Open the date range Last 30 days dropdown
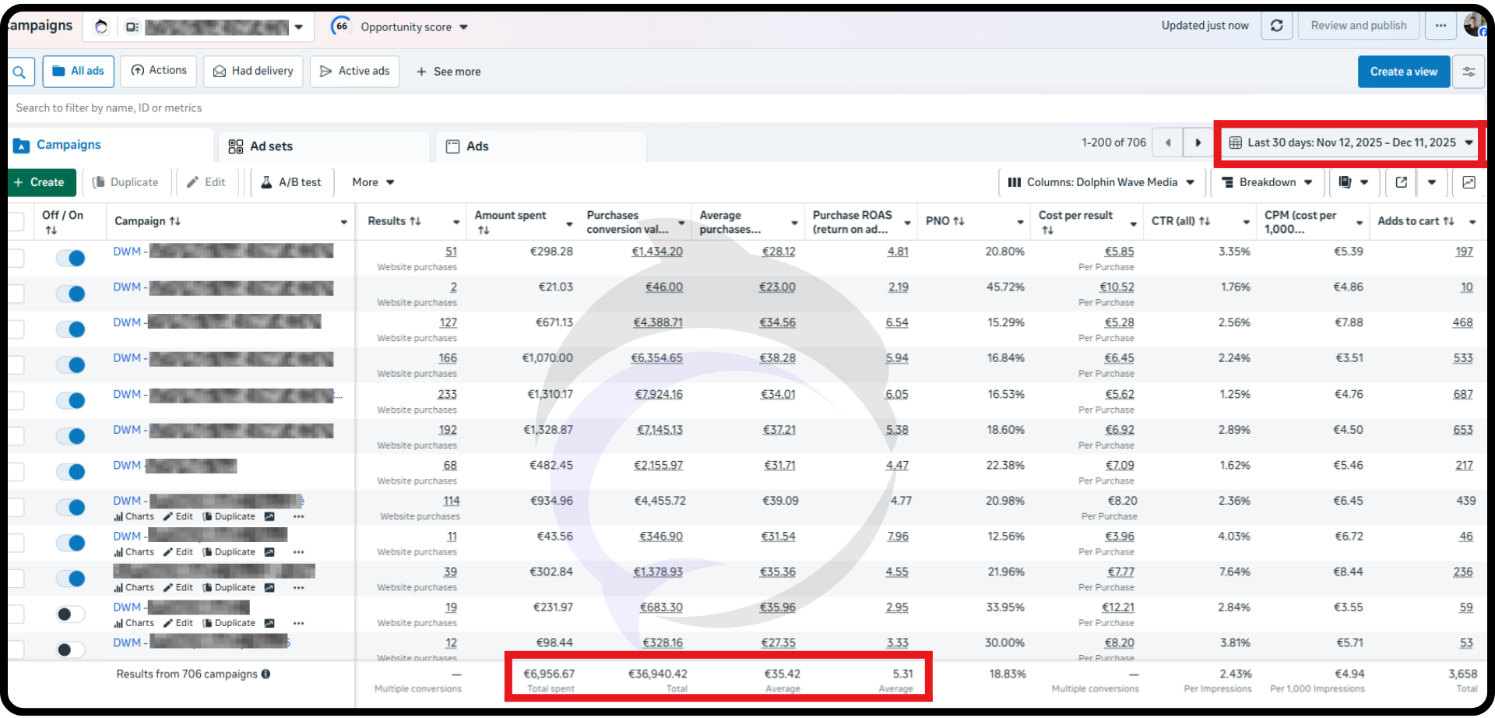The height and width of the screenshot is (718, 1495). 1351,143
